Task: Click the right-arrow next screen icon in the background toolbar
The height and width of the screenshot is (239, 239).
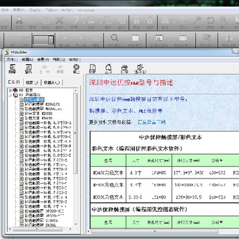Action: [x=81, y=38]
